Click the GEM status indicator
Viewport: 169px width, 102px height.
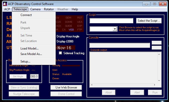click(x=68, y=18)
